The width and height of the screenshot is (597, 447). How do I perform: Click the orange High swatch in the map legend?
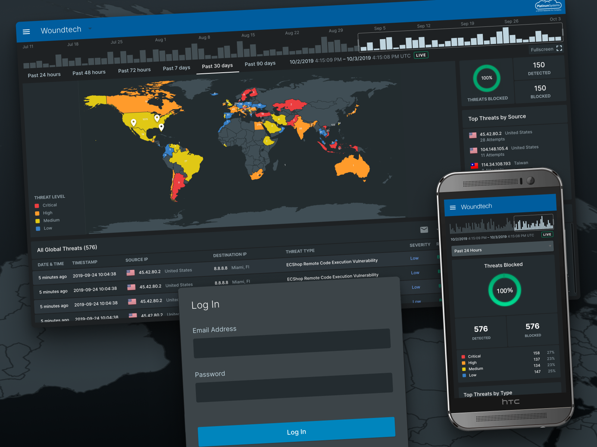tap(37, 213)
